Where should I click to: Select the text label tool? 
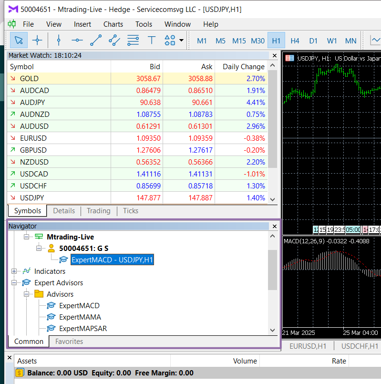click(x=152, y=40)
